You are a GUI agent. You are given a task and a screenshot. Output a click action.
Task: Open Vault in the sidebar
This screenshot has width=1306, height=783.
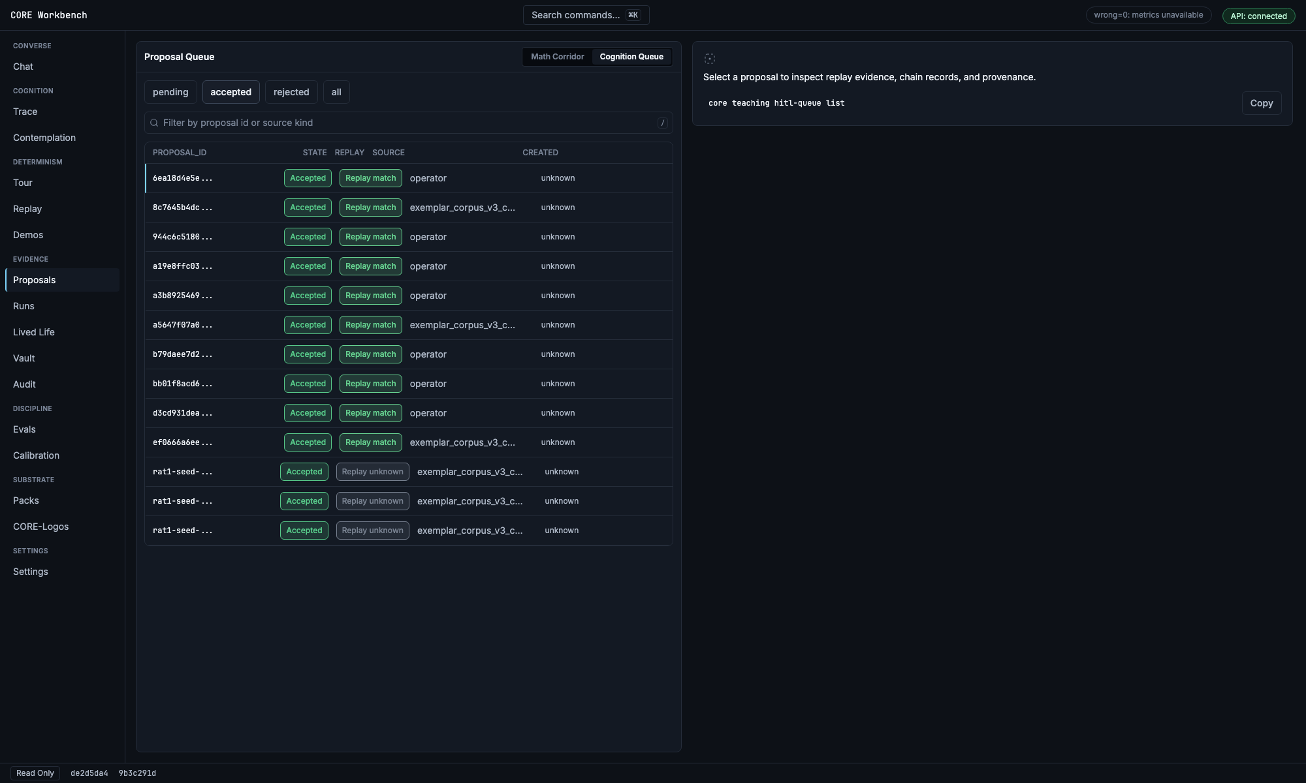pos(62,358)
